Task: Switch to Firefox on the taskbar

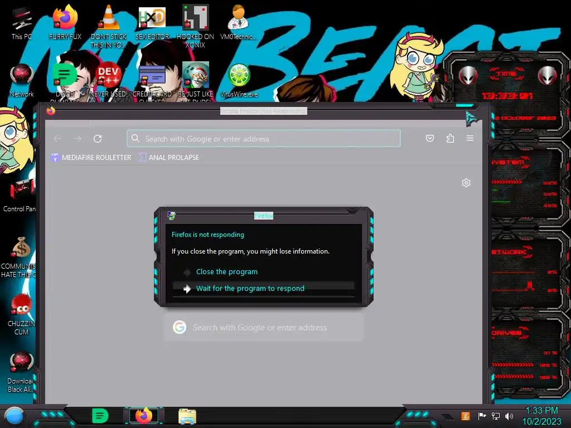Action: 144,416
